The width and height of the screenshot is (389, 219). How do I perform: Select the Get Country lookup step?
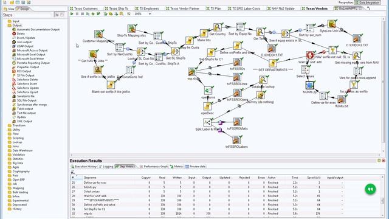(x=218, y=27)
